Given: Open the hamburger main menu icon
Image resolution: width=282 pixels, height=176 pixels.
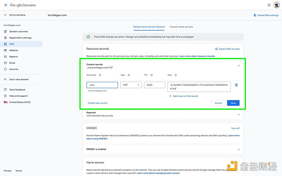Looking at the screenshot, I should coord(6,5).
